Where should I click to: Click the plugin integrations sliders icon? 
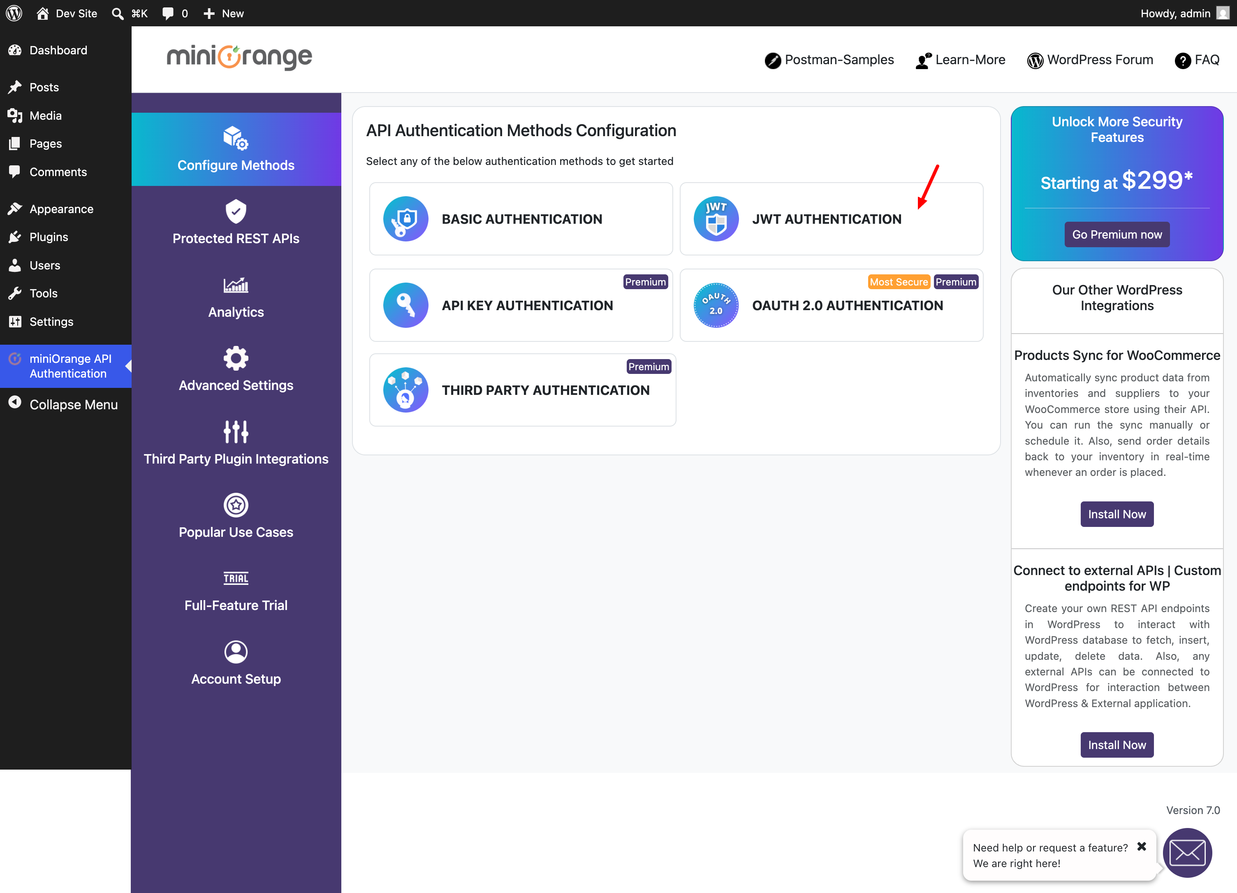tap(236, 431)
